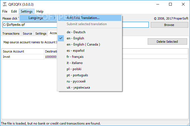Image resolution: width=190 pixels, height=126 pixels.
Task: Close the open Settings menu
Action: (27, 11)
